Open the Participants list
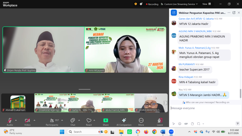This screenshot has height=136, width=242. [52, 122]
